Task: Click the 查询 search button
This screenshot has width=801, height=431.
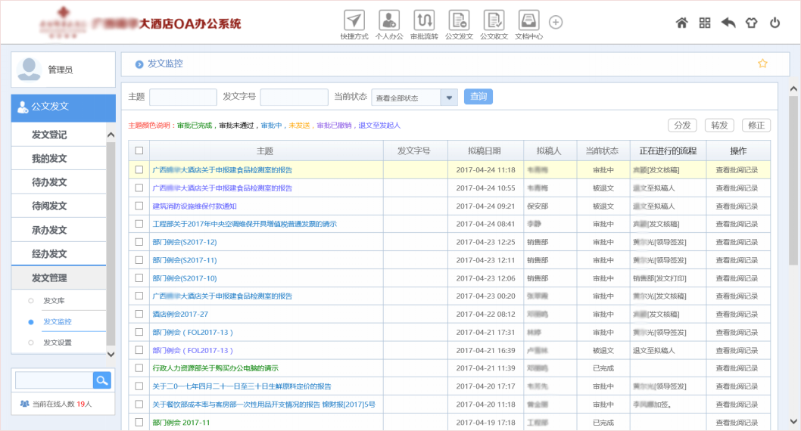Action: coord(478,97)
